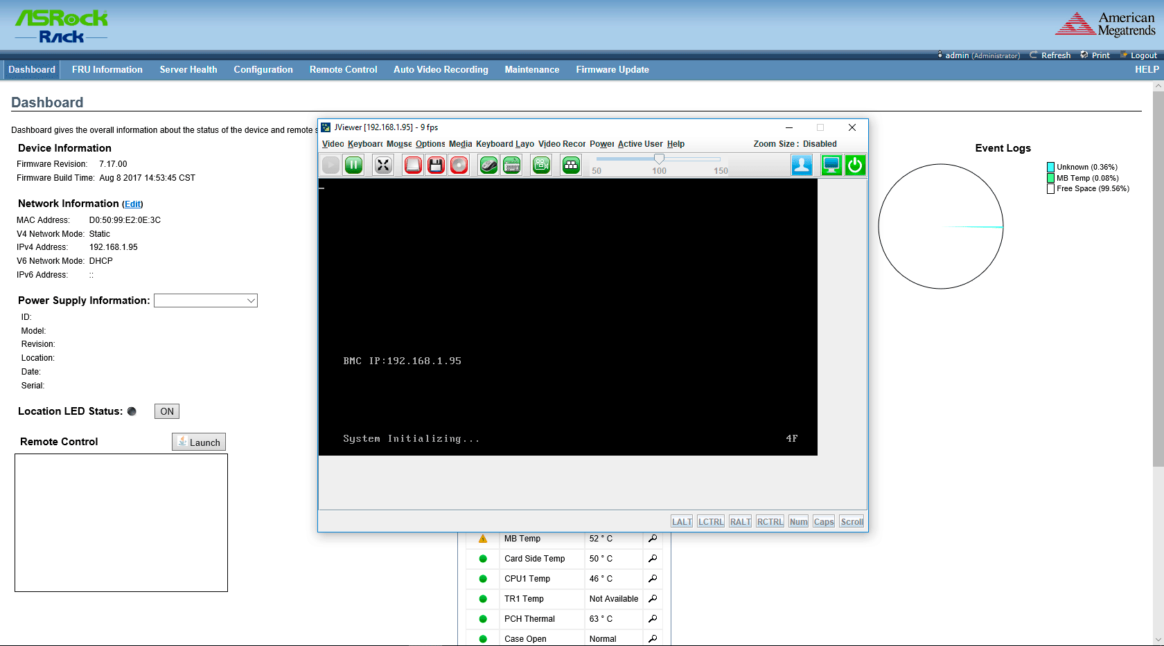Click the magnifier icon for CPU1 Temp
This screenshot has height=646, width=1164.
point(653,579)
